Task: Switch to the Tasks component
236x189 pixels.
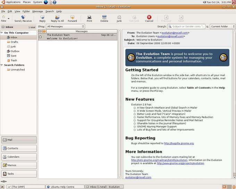Action: point(19,174)
